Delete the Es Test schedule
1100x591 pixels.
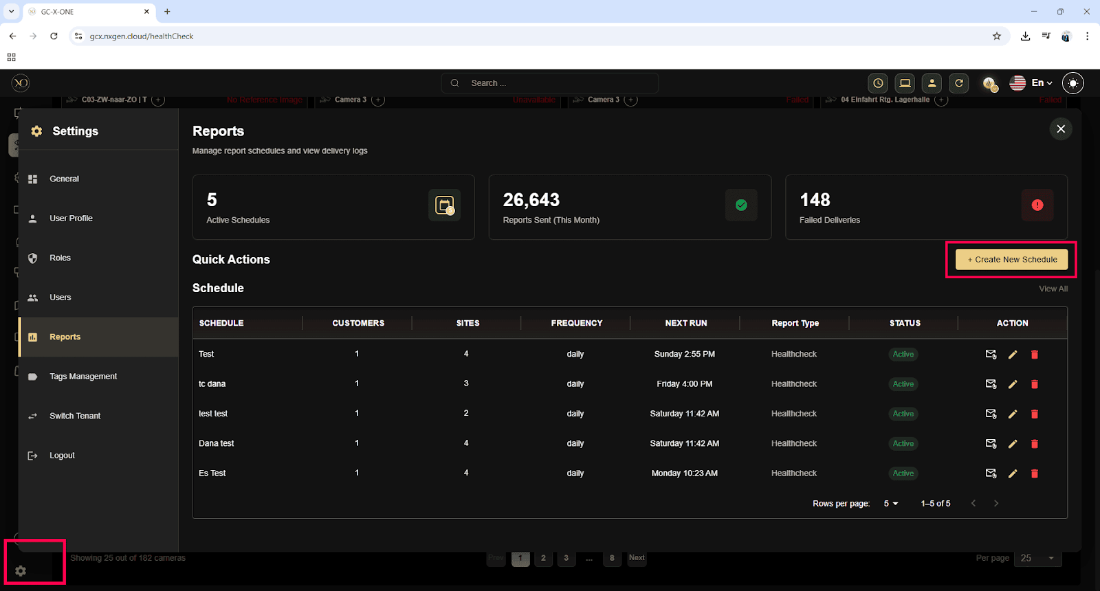1034,473
